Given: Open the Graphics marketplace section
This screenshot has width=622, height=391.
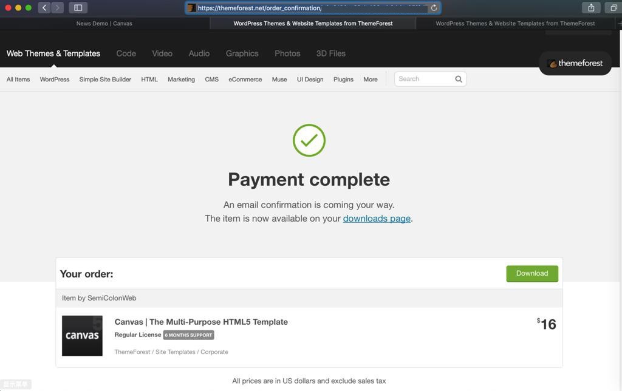Looking at the screenshot, I should point(242,53).
